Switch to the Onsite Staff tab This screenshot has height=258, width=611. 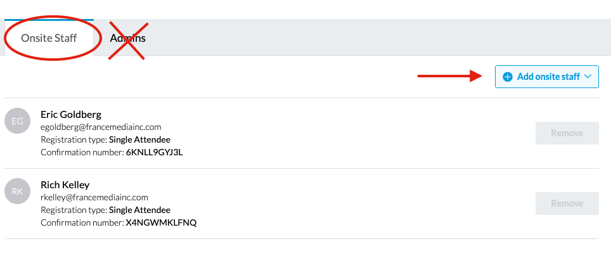49,38
